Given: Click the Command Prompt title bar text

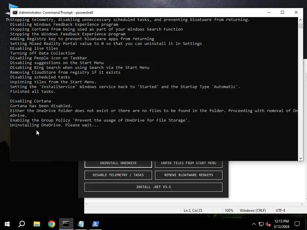Looking at the screenshot, I should pyautogui.click(x=56, y=13).
